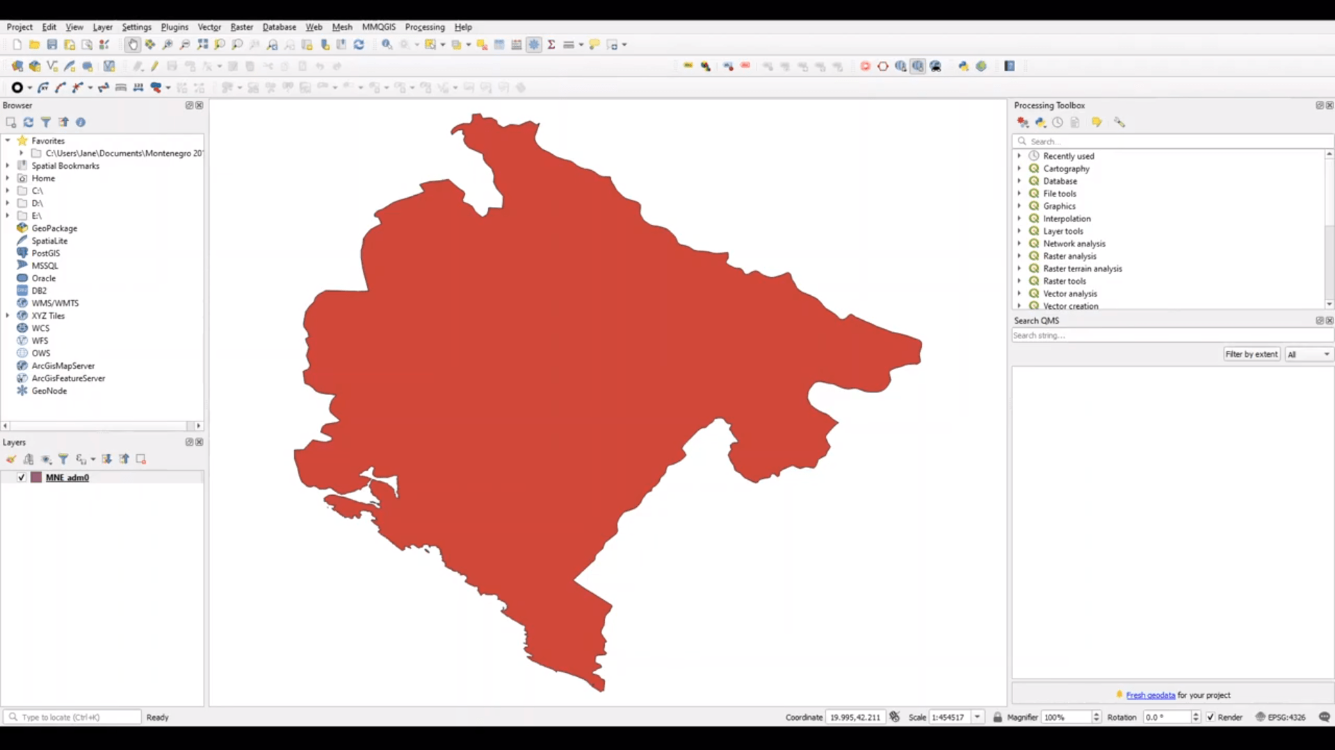This screenshot has width=1335, height=750.
Task: Activate the Zoom In tool
Action: coord(168,44)
